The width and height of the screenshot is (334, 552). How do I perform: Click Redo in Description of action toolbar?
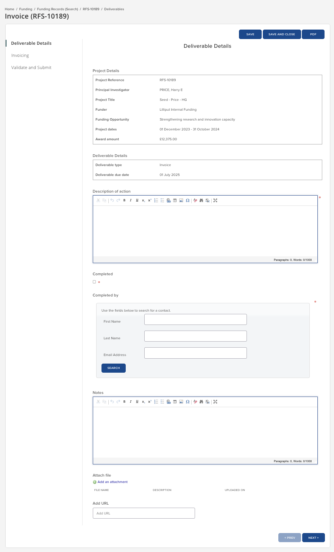118,201
